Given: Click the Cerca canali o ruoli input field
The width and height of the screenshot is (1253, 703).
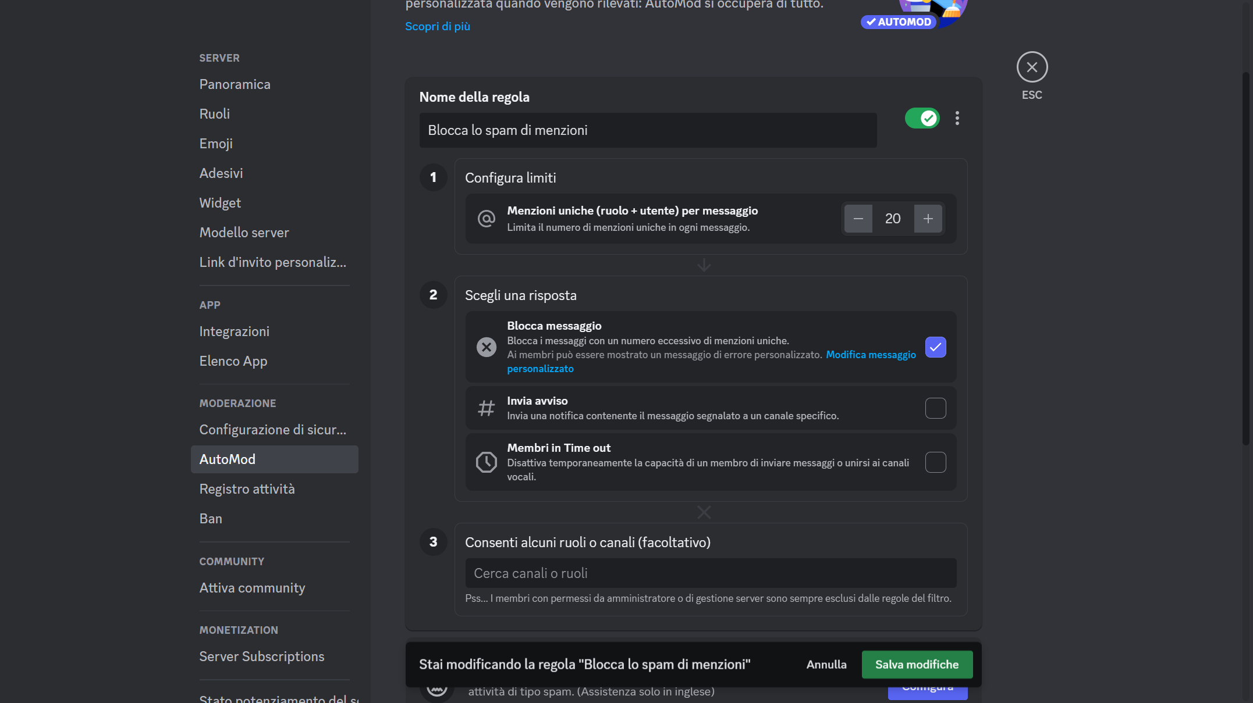Looking at the screenshot, I should click(710, 573).
